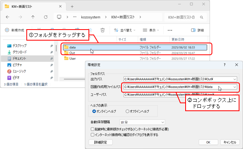Viewport: 243px width, 149px height.
Task: Click the search magnifier icon in Explorer
Action: (201, 17)
